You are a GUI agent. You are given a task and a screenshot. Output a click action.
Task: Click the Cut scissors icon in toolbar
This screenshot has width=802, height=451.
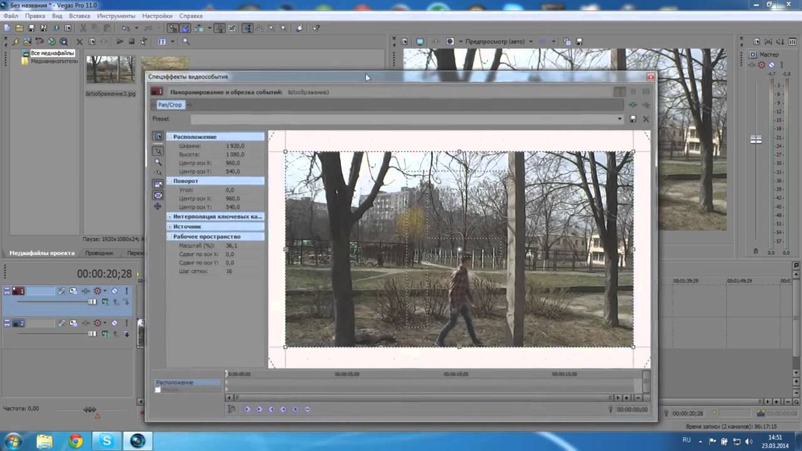[83, 28]
